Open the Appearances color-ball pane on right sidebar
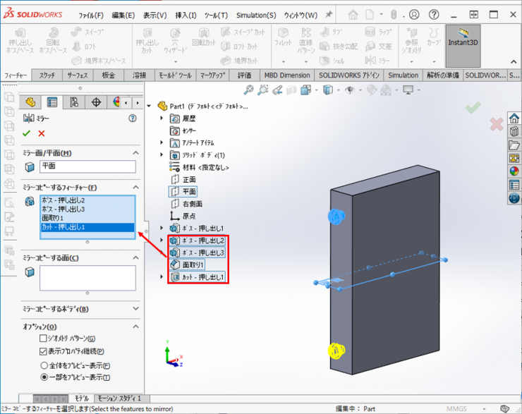 pyautogui.click(x=514, y=171)
